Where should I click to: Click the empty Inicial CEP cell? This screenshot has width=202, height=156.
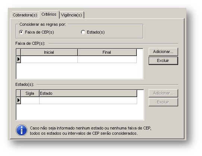point(49,59)
